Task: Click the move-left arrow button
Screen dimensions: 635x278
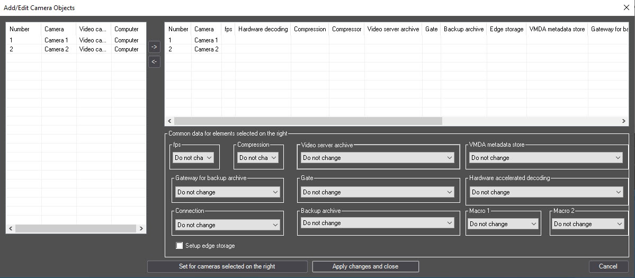Action: coord(154,62)
